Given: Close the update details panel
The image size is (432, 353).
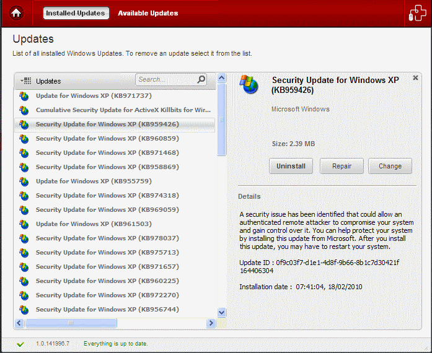Looking at the screenshot, I should point(415,78).
